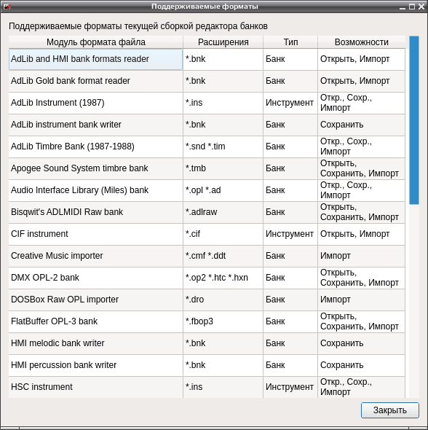Screen dimensions: 428x430
Task: Click the *.ins extension in the AdLib Instrument (1987) row
Action: click(x=223, y=103)
